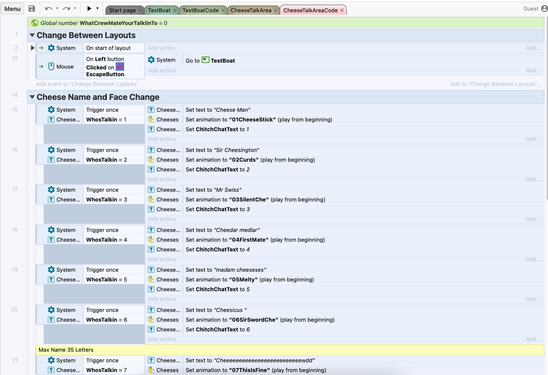
Task: Click the TestBoat layout icon in Go to action
Action: pyautogui.click(x=205, y=60)
